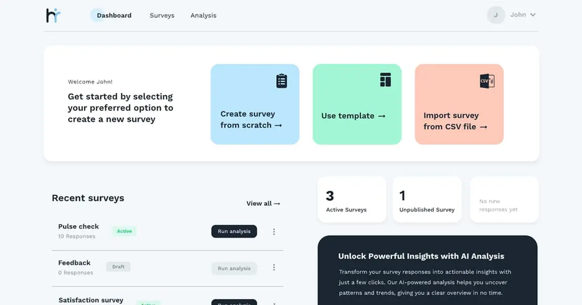Open the kebab menu for Pulse check survey
The width and height of the screenshot is (582, 305).
[274, 231]
